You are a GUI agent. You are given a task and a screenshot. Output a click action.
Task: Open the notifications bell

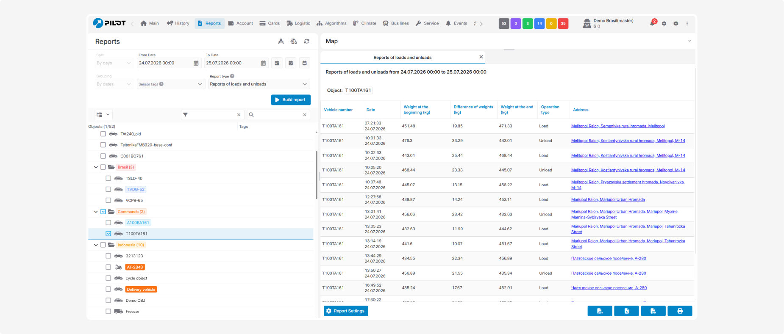coord(653,23)
